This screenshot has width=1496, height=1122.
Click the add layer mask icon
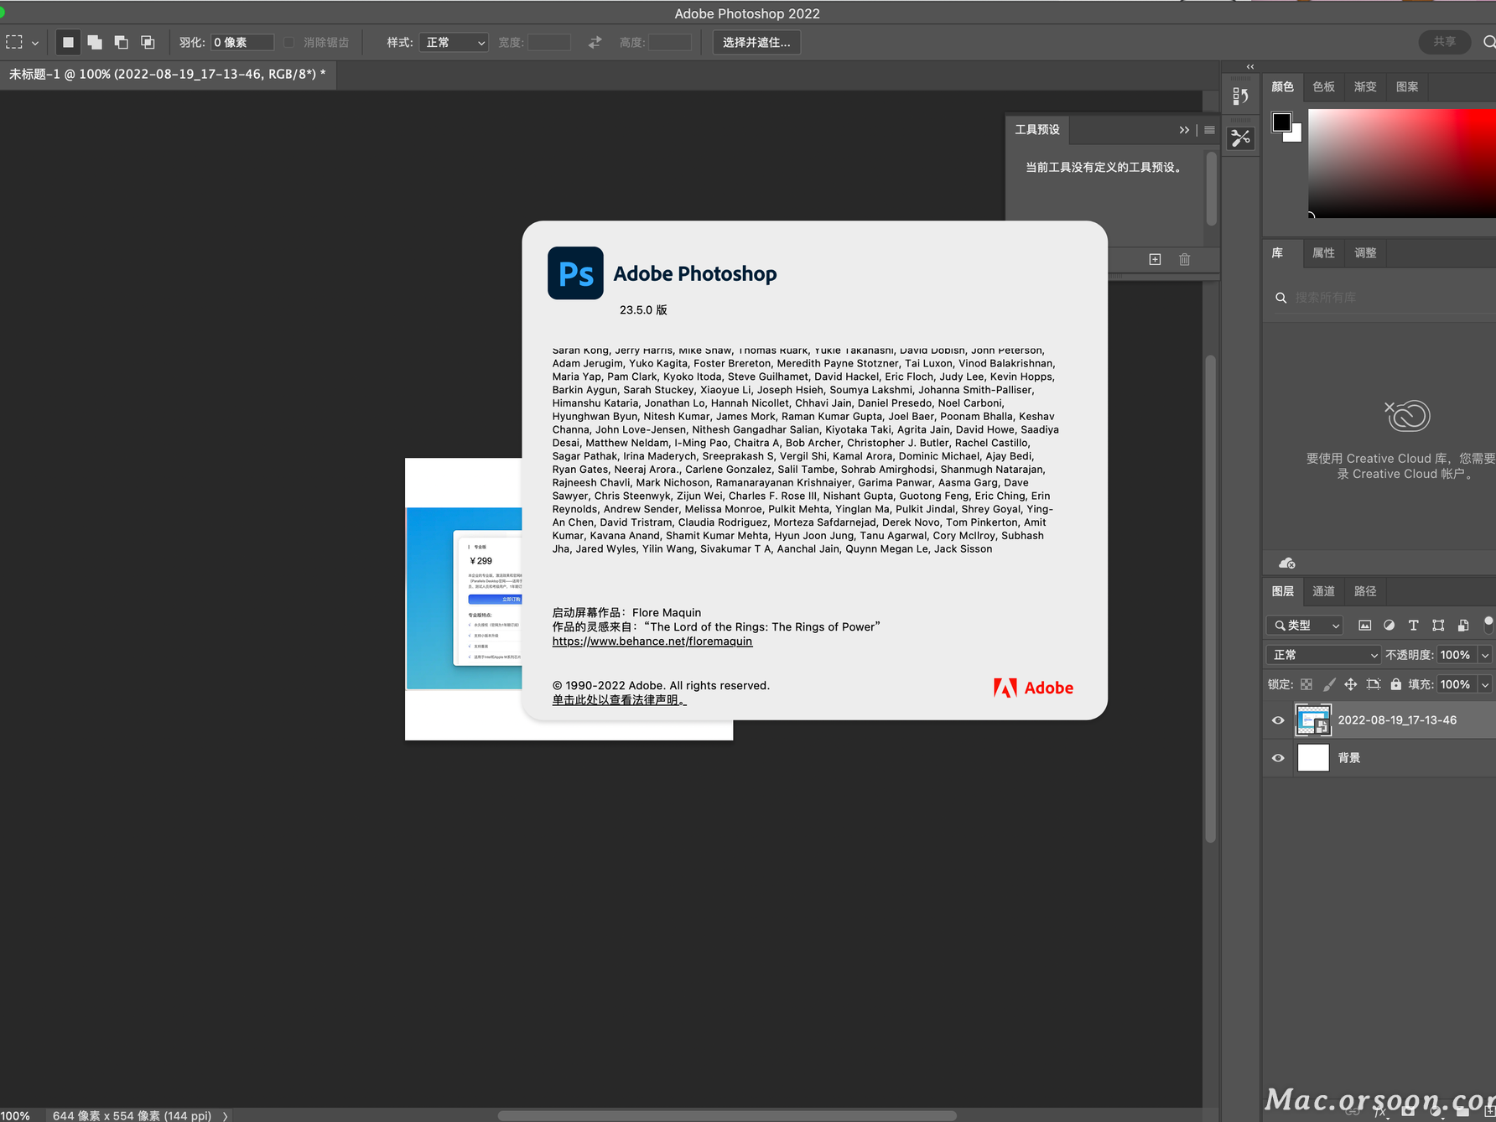[x=1409, y=1113]
